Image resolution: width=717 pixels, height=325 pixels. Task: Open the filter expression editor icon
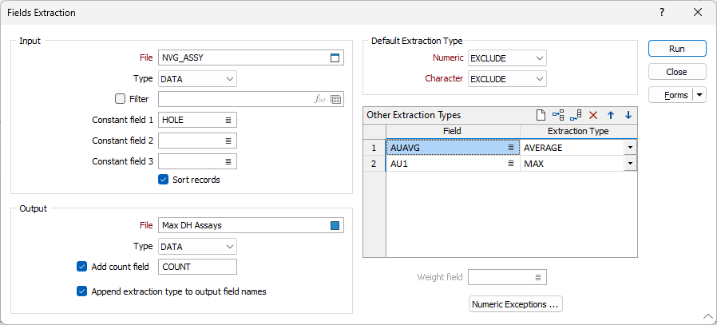point(319,99)
